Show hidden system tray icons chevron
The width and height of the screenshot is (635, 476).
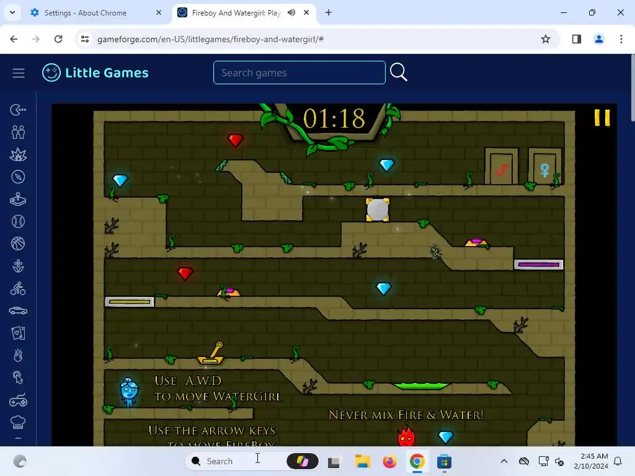click(504, 461)
